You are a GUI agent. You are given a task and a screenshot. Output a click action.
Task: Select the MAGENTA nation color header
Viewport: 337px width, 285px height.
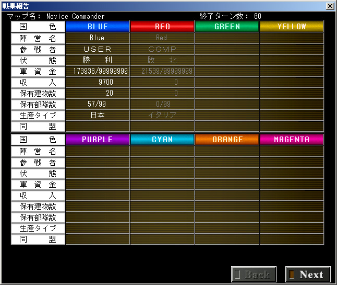[x=292, y=140]
